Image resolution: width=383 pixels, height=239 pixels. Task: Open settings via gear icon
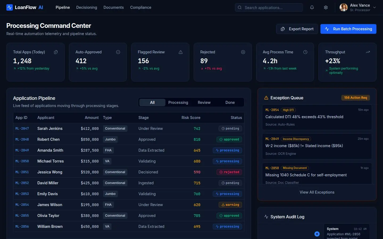326,7
